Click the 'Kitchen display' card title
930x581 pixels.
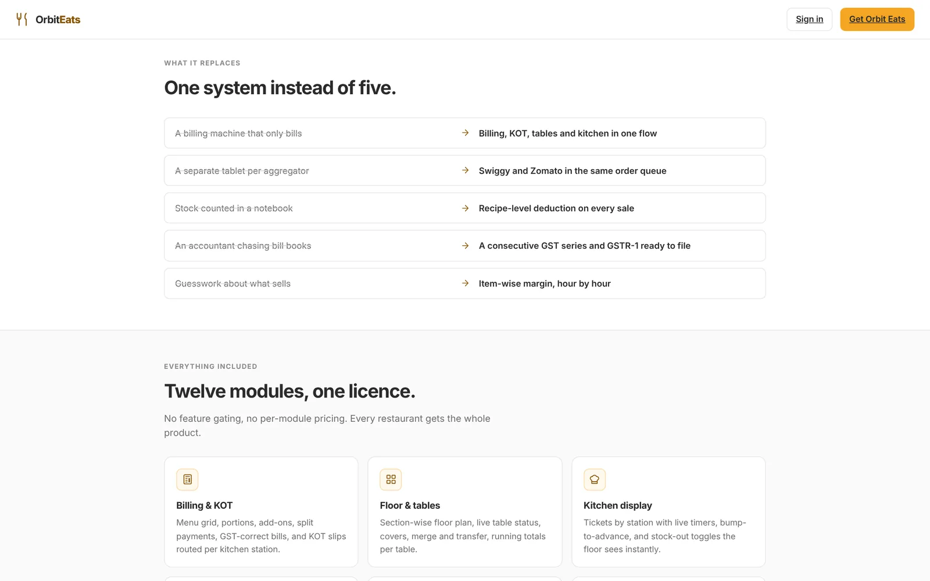(618, 505)
